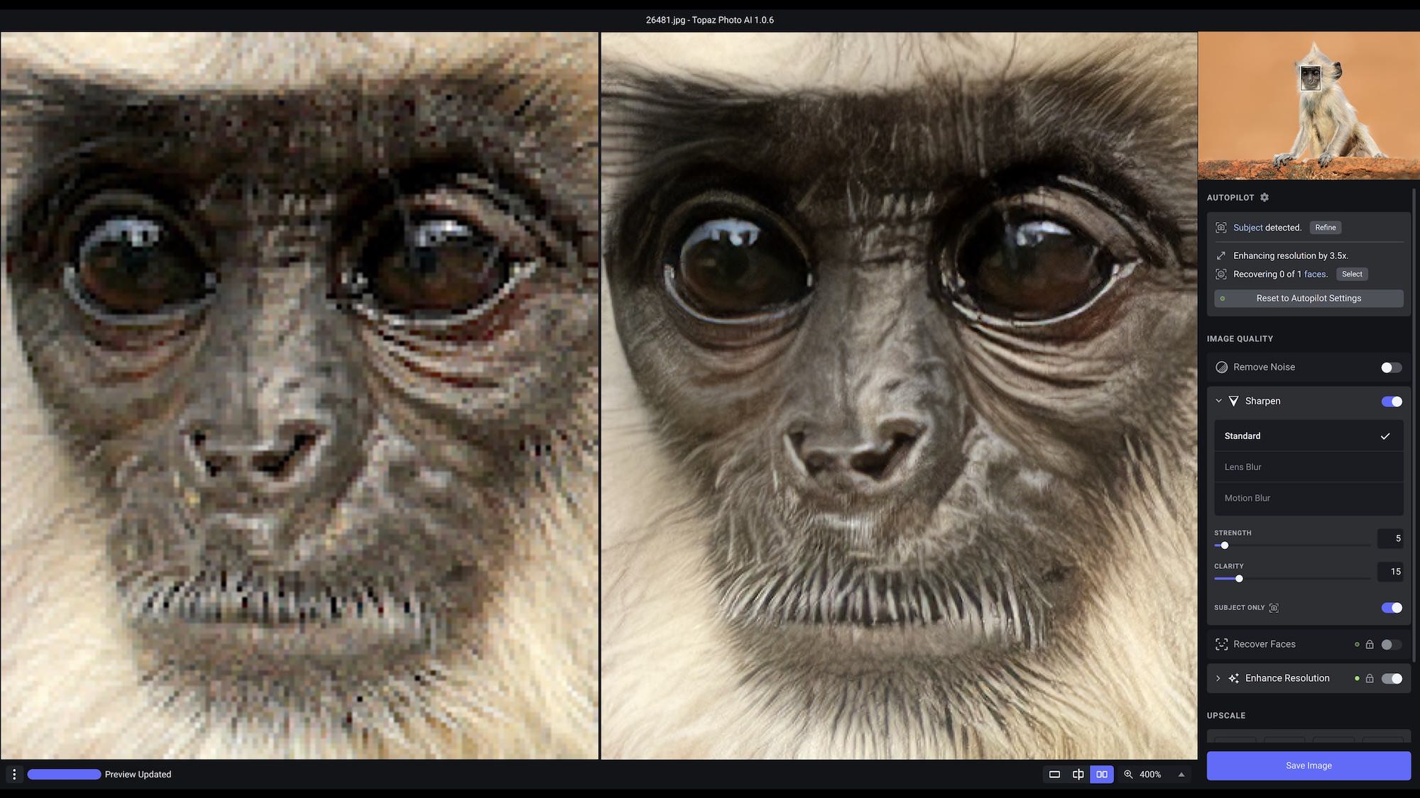Switch to single image view
This screenshot has width=1420, height=798.
(x=1054, y=775)
